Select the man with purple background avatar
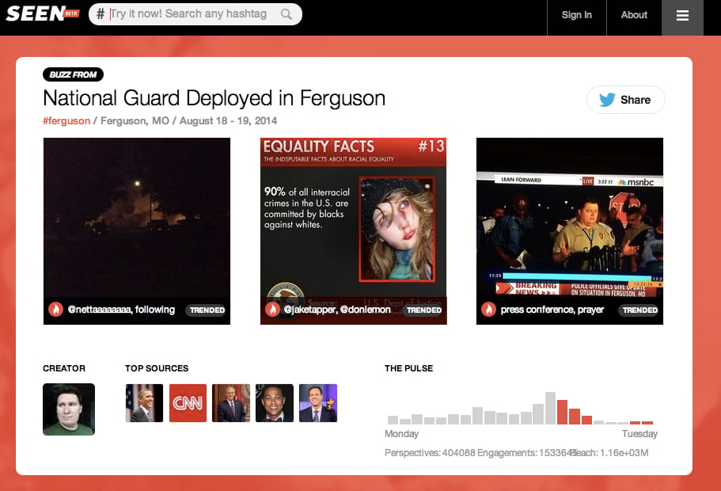Screen dimensions: 721x491 click(318, 403)
